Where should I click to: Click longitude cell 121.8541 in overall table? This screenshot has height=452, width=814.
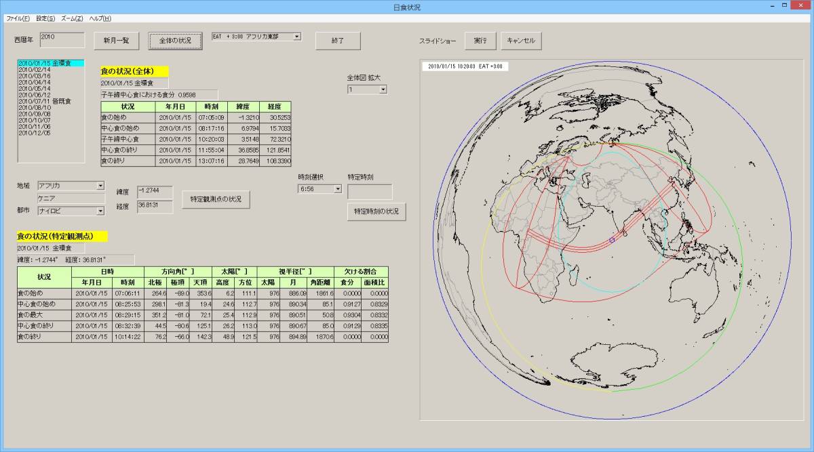pyautogui.click(x=275, y=150)
